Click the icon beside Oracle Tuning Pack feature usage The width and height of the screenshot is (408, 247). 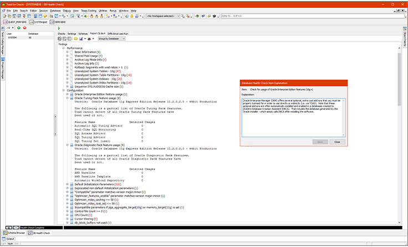(72, 98)
